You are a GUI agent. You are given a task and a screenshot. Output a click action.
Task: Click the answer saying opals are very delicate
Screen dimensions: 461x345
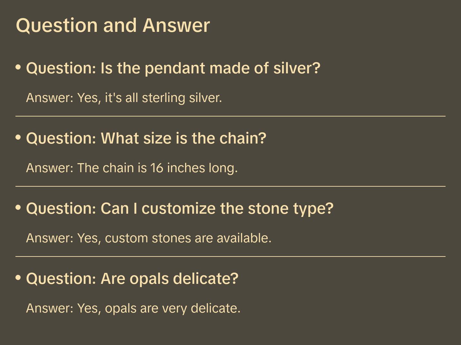[x=133, y=308]
